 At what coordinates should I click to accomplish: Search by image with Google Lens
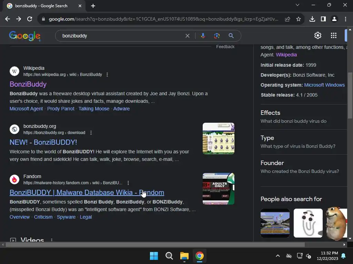(x=216, y=36)
